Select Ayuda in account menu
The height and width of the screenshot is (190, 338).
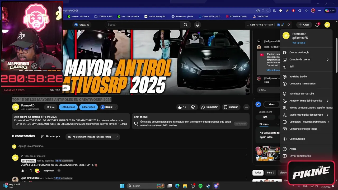point(306,149)
